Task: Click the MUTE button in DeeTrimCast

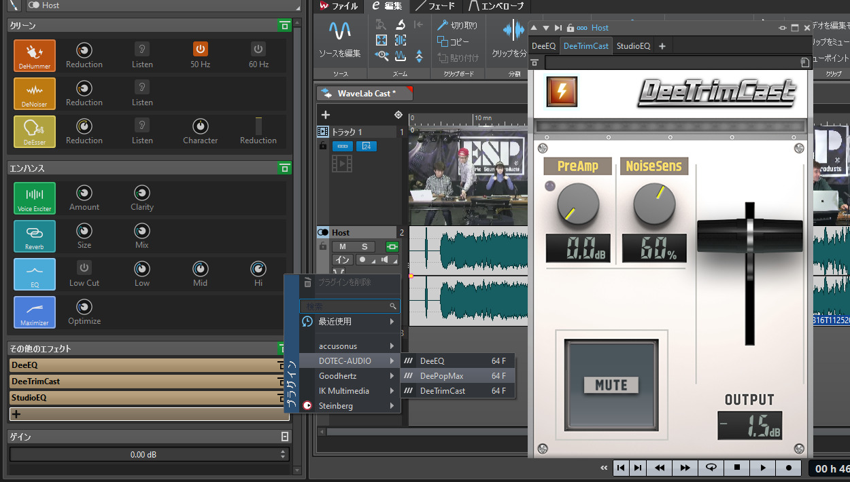Action: 611,385
